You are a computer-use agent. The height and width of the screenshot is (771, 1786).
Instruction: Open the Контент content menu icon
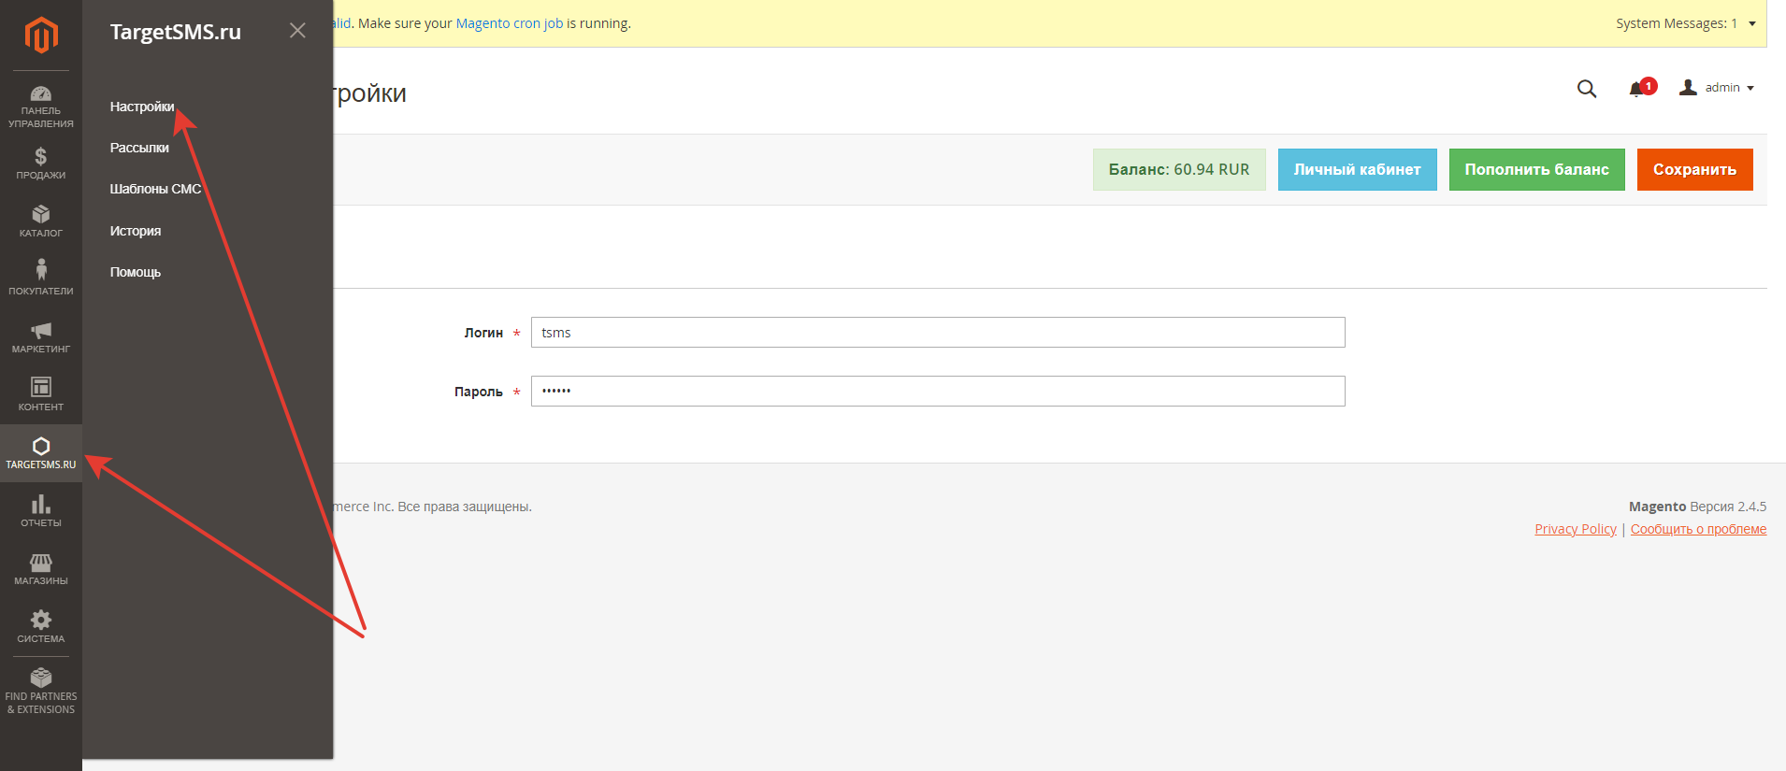[x=41, y=395]
